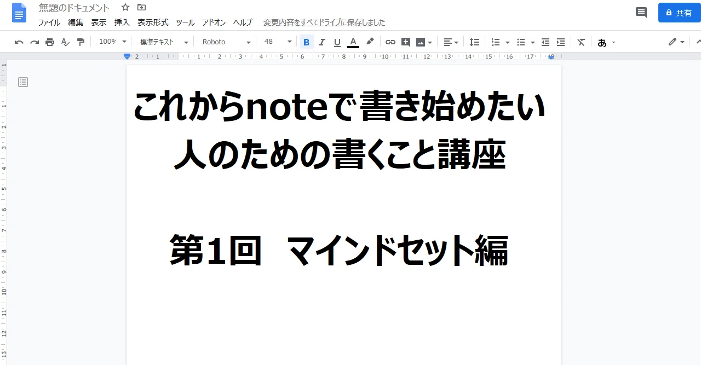701x365 pixels.
Task: Click the move to folder icon
Action: click(142, 8)
